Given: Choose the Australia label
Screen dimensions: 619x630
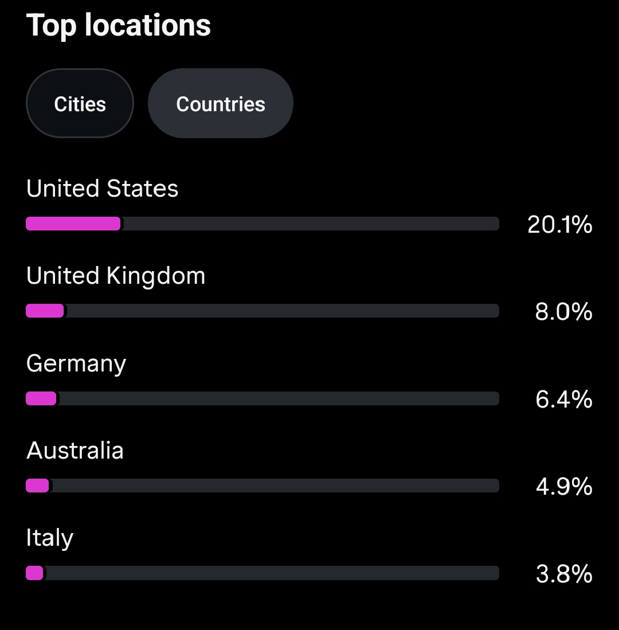Looking at the screenshot, I should click(x=75, y=451).
